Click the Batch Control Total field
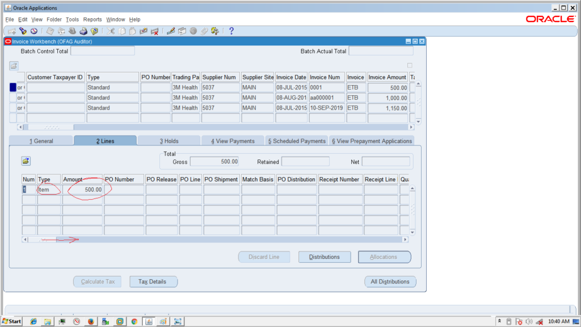The width and height of the screenshot is (581, 327). [103, 51]
